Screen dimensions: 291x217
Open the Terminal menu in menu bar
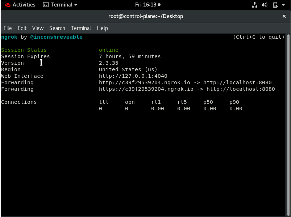click(81, 28)
